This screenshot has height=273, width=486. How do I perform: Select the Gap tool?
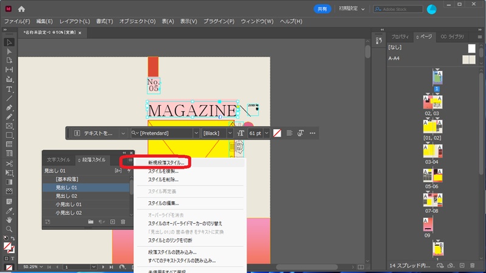[9, 70]
